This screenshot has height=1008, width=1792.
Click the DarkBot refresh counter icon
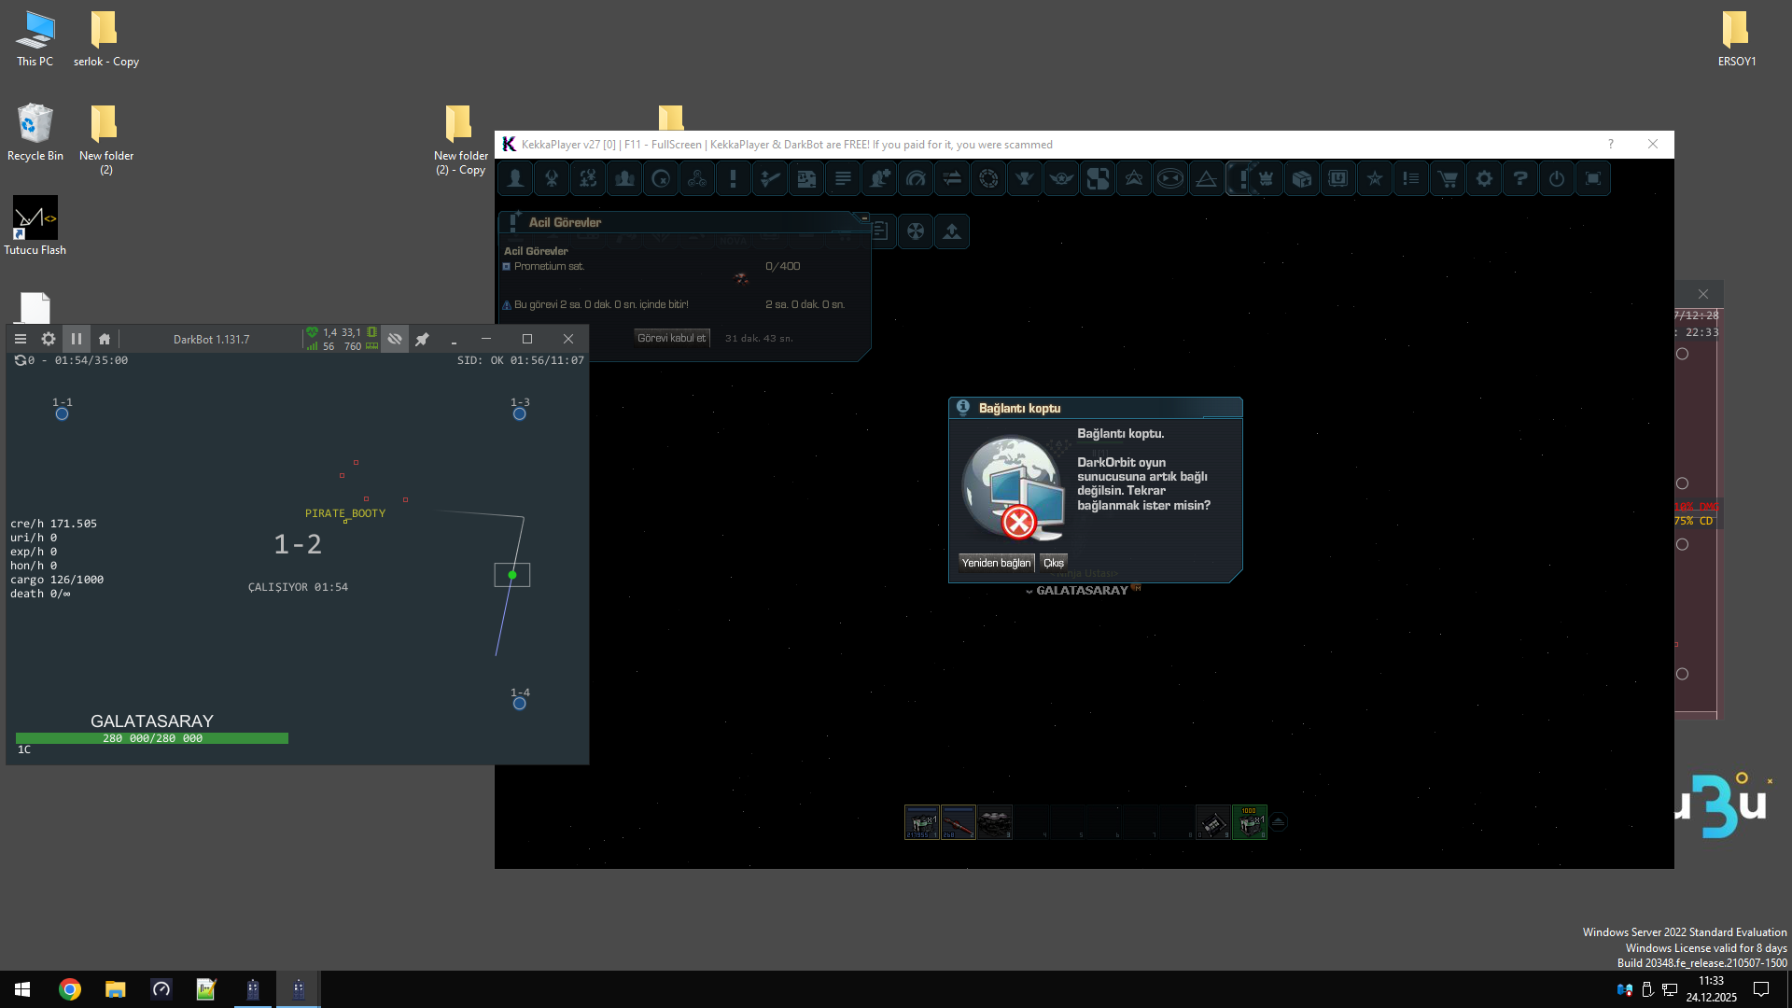click(x=20, y=360)
